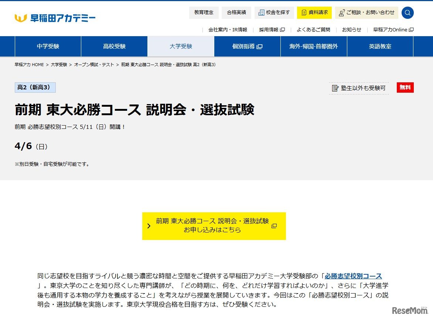The width and height of the screenshot is (433, 319).
Task: Open the 海外・帰国・首都圏外 menu
Action: (x=313, y=46)
